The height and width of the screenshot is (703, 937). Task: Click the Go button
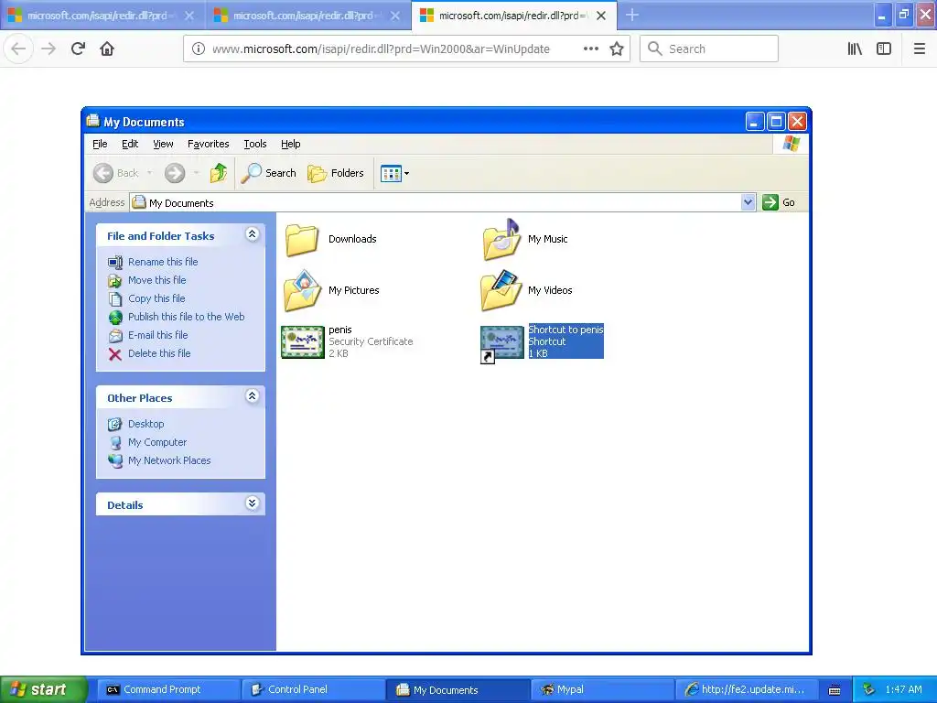779,202
